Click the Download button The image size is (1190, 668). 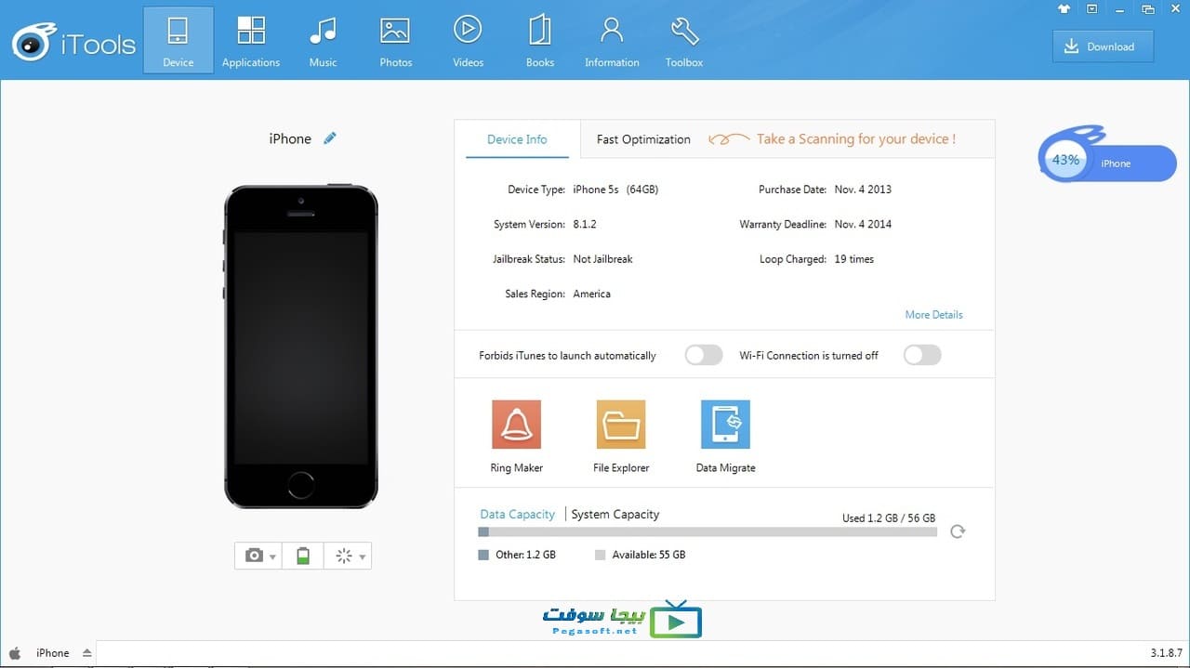(1103, 46)
